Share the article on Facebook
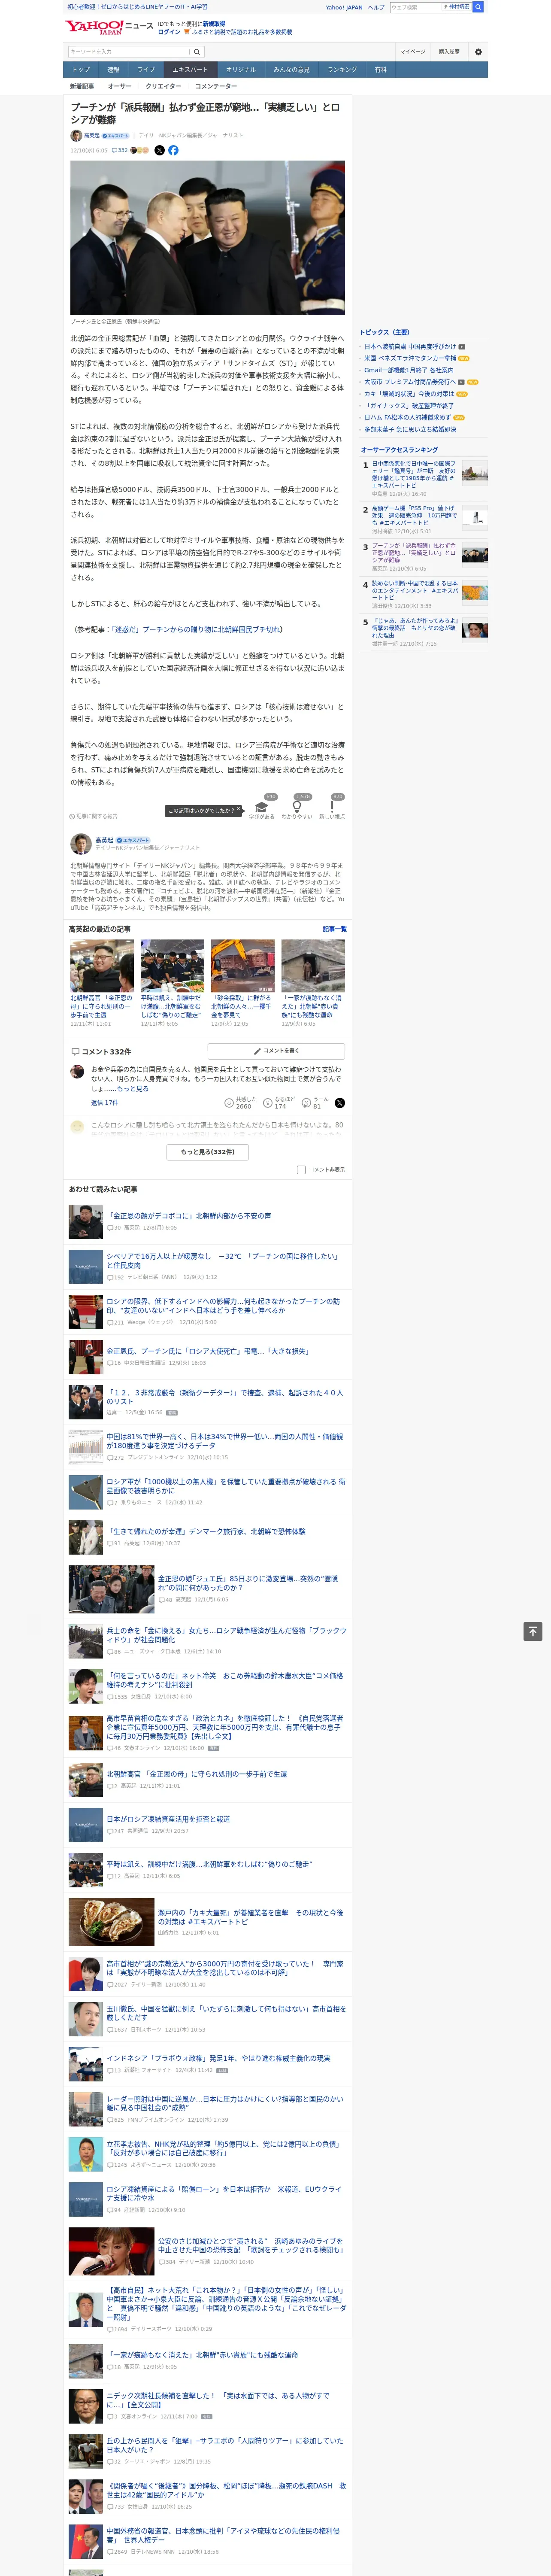 [x=173, y=150]
